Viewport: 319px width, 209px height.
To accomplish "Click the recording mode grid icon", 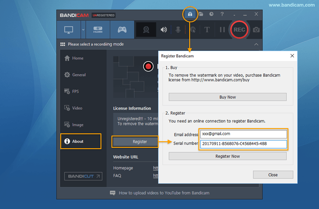I will (62, 44).
